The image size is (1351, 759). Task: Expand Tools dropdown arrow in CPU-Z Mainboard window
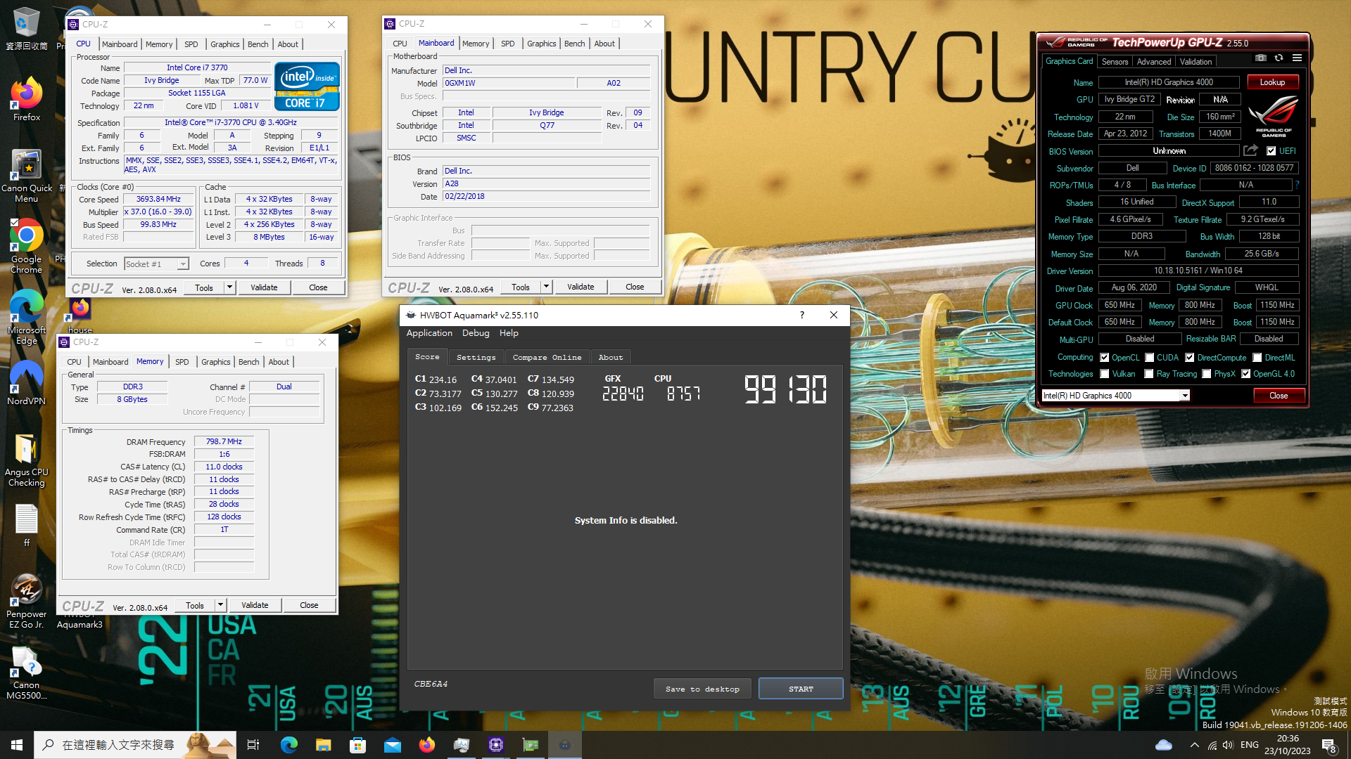click(x=546, y=287)
